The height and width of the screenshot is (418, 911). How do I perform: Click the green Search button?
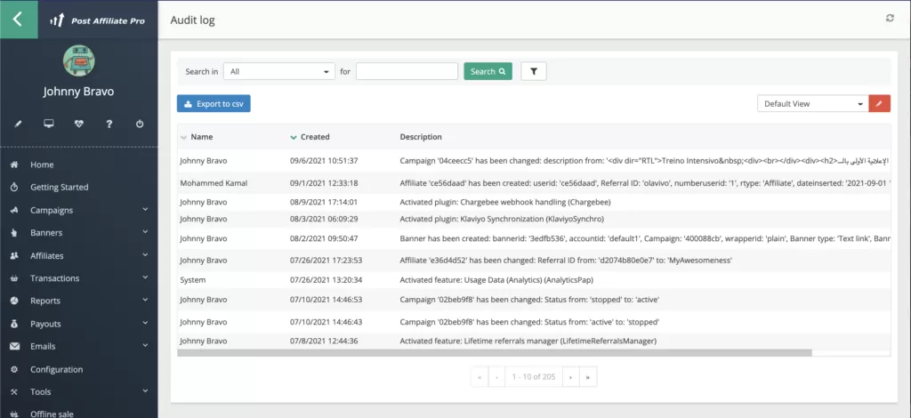click(488, 71)
